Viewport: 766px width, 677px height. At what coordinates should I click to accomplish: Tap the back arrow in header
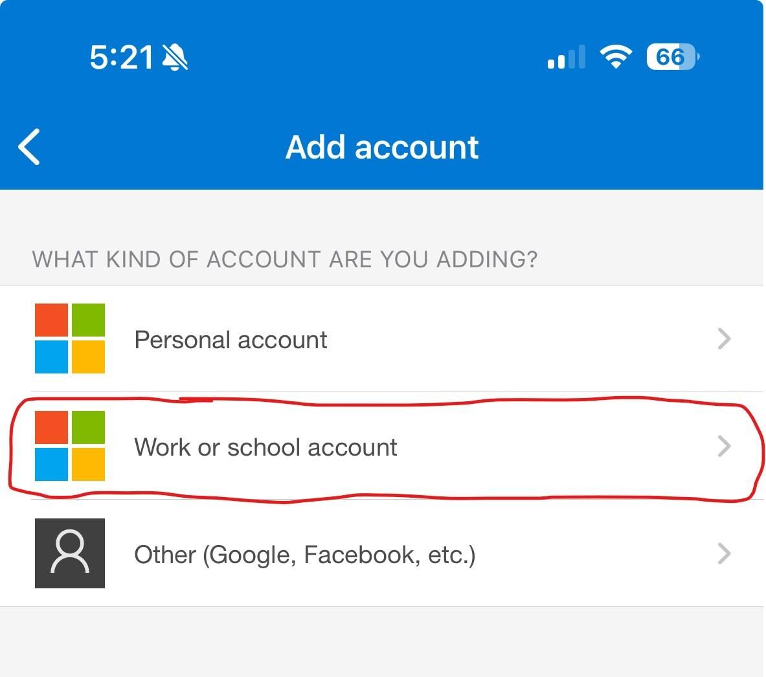pos(30,147)
